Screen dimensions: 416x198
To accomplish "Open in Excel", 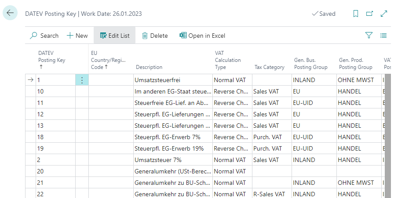I will tap(202, 36).
